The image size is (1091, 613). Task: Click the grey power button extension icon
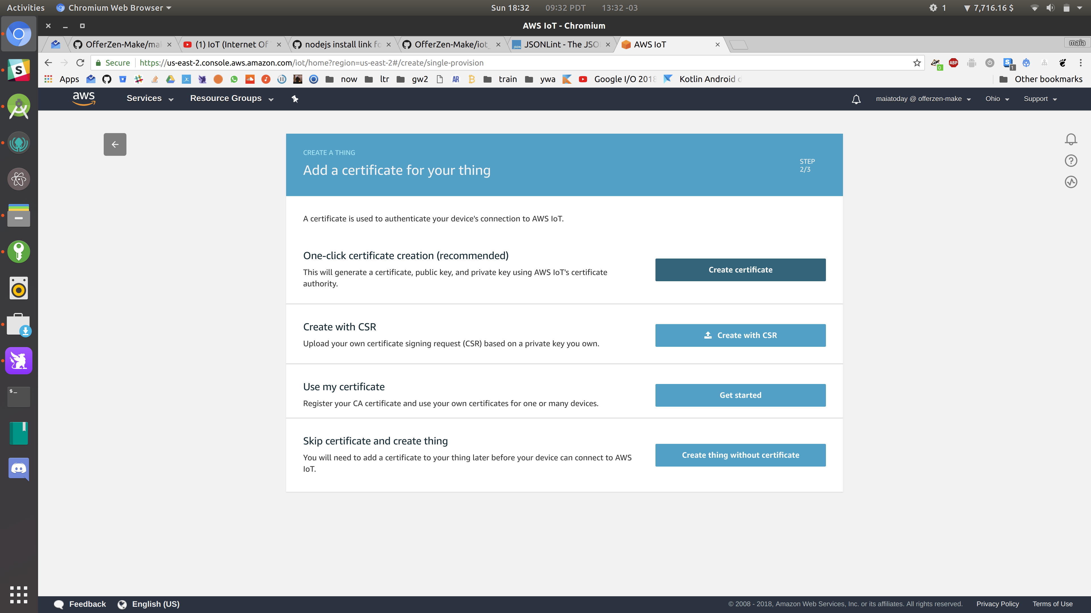[990, 63]
